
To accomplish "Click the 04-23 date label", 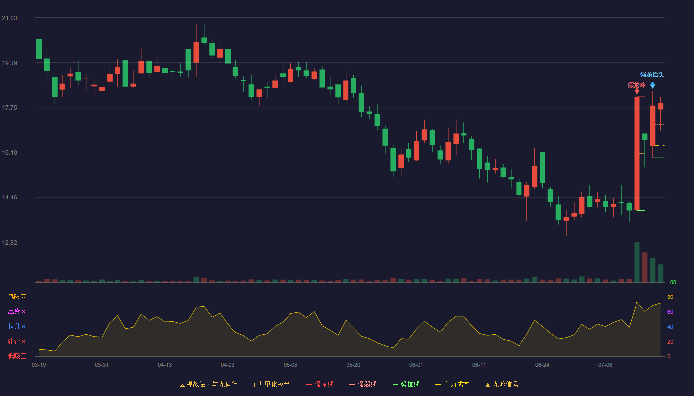I will click(x=228, y=365).
